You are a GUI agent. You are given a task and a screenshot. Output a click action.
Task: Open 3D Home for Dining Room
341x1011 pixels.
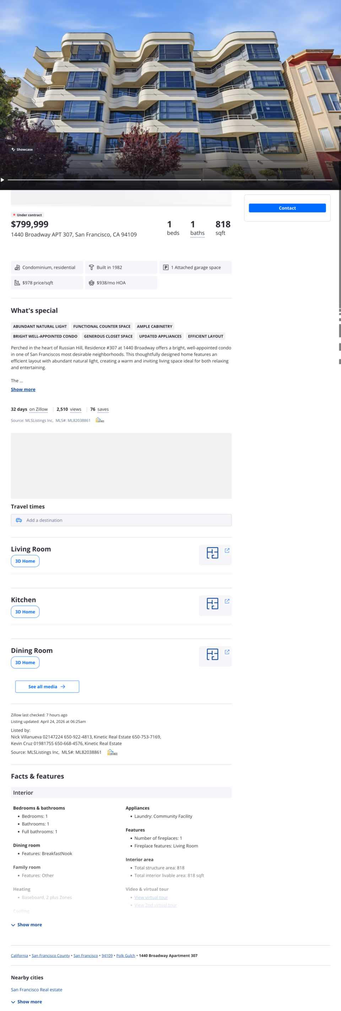25,663
